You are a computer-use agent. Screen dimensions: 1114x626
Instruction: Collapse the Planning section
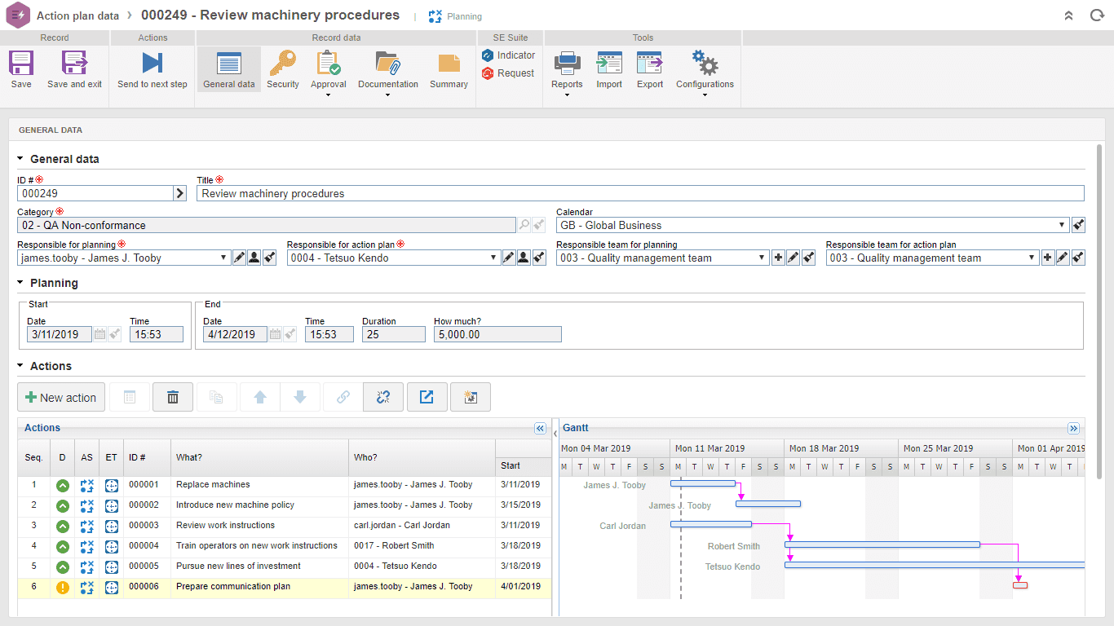20,283
